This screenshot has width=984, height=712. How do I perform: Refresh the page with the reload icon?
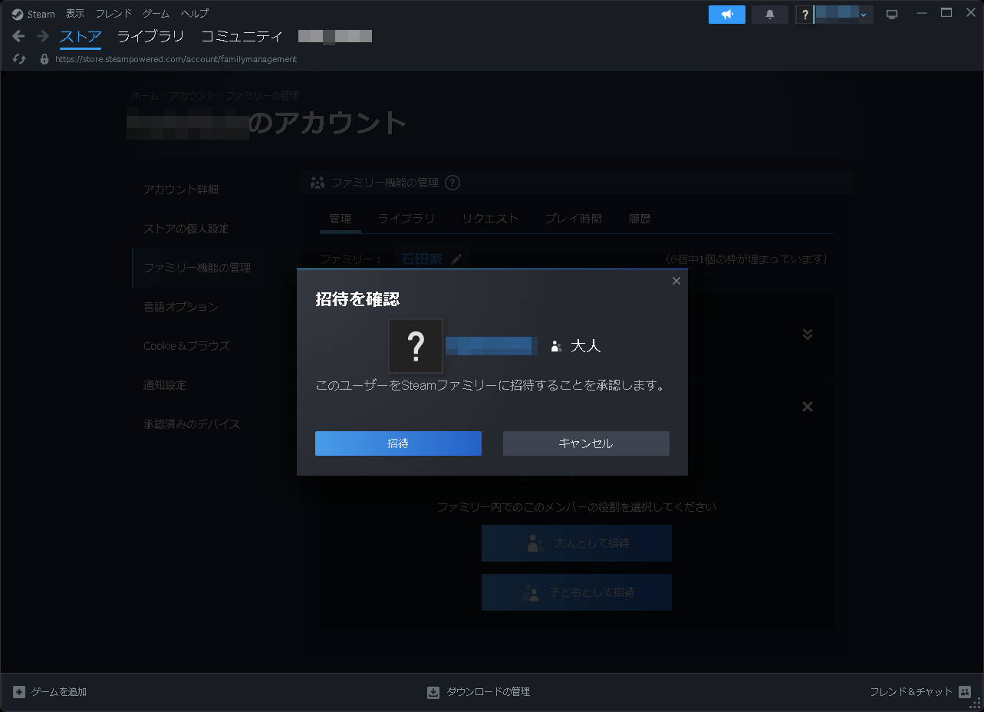coord(18,58)
